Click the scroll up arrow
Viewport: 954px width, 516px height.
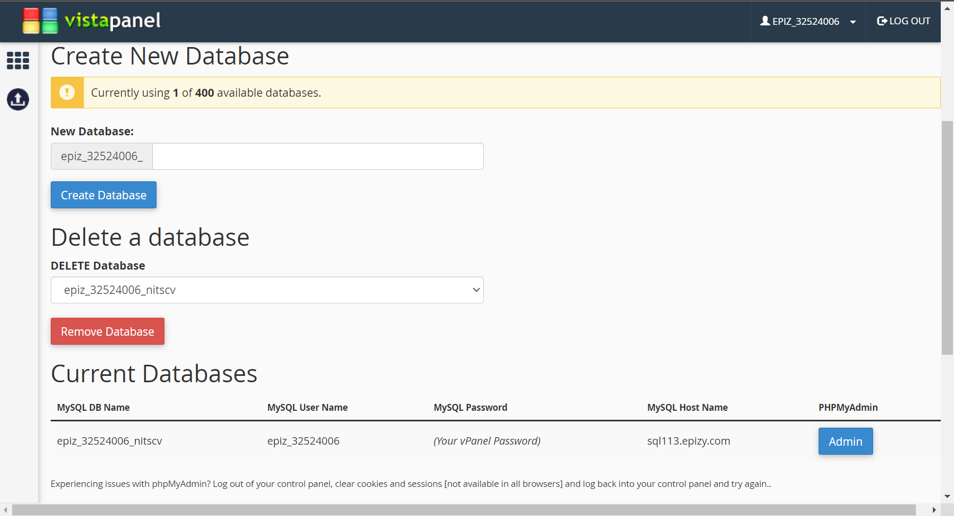point(947,8)
